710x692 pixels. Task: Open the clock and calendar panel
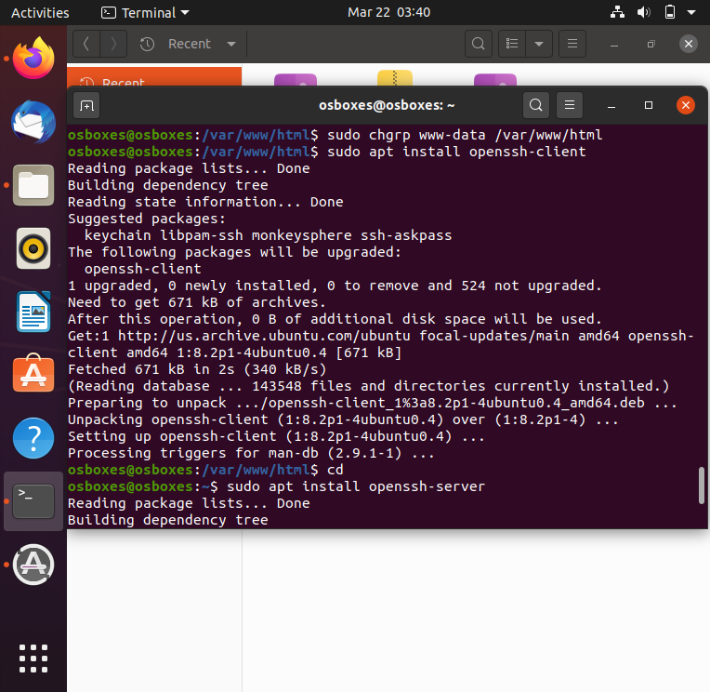pyautogui.click(x=388, y=12)
